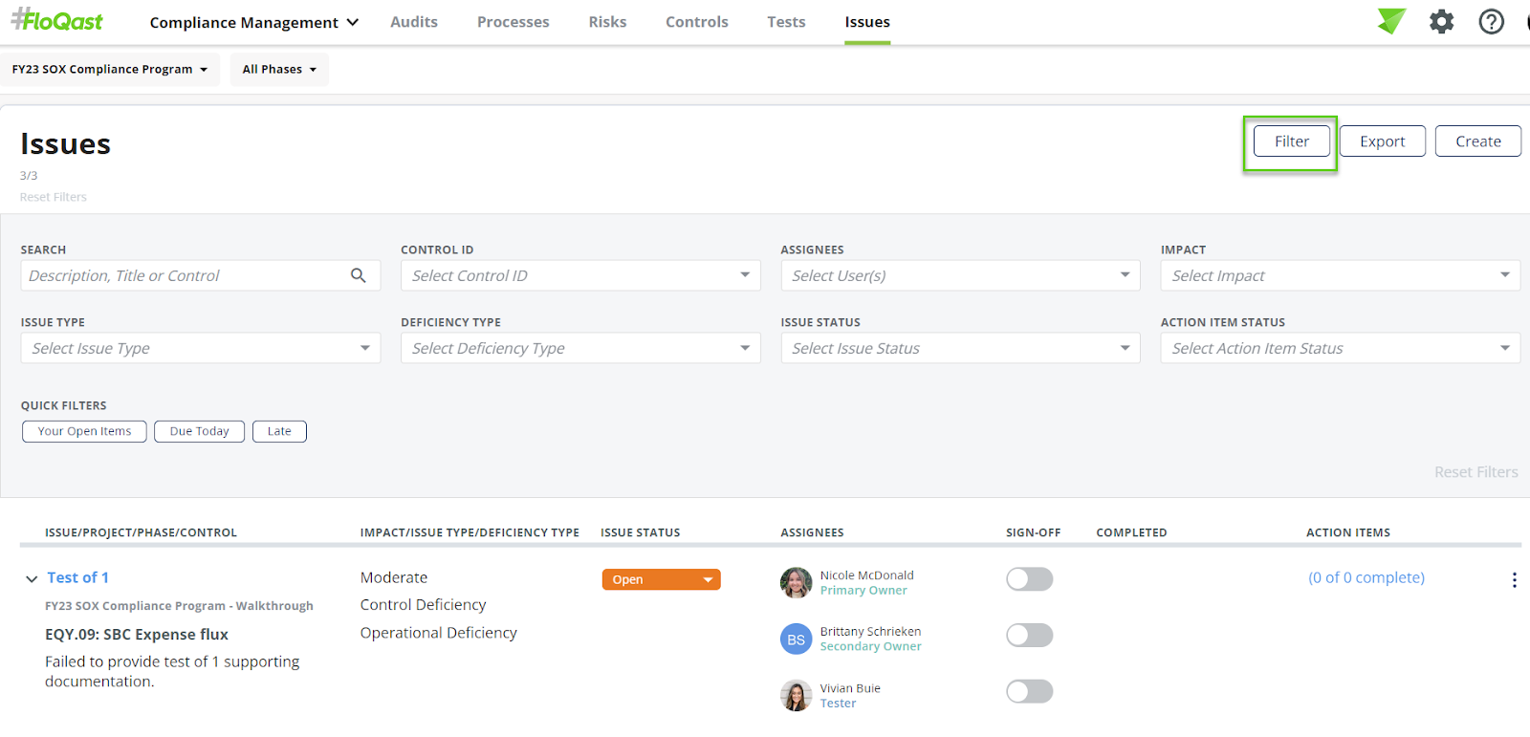
Task: Click the Operational Deficiency text
Action: click(x=438, y=633)
